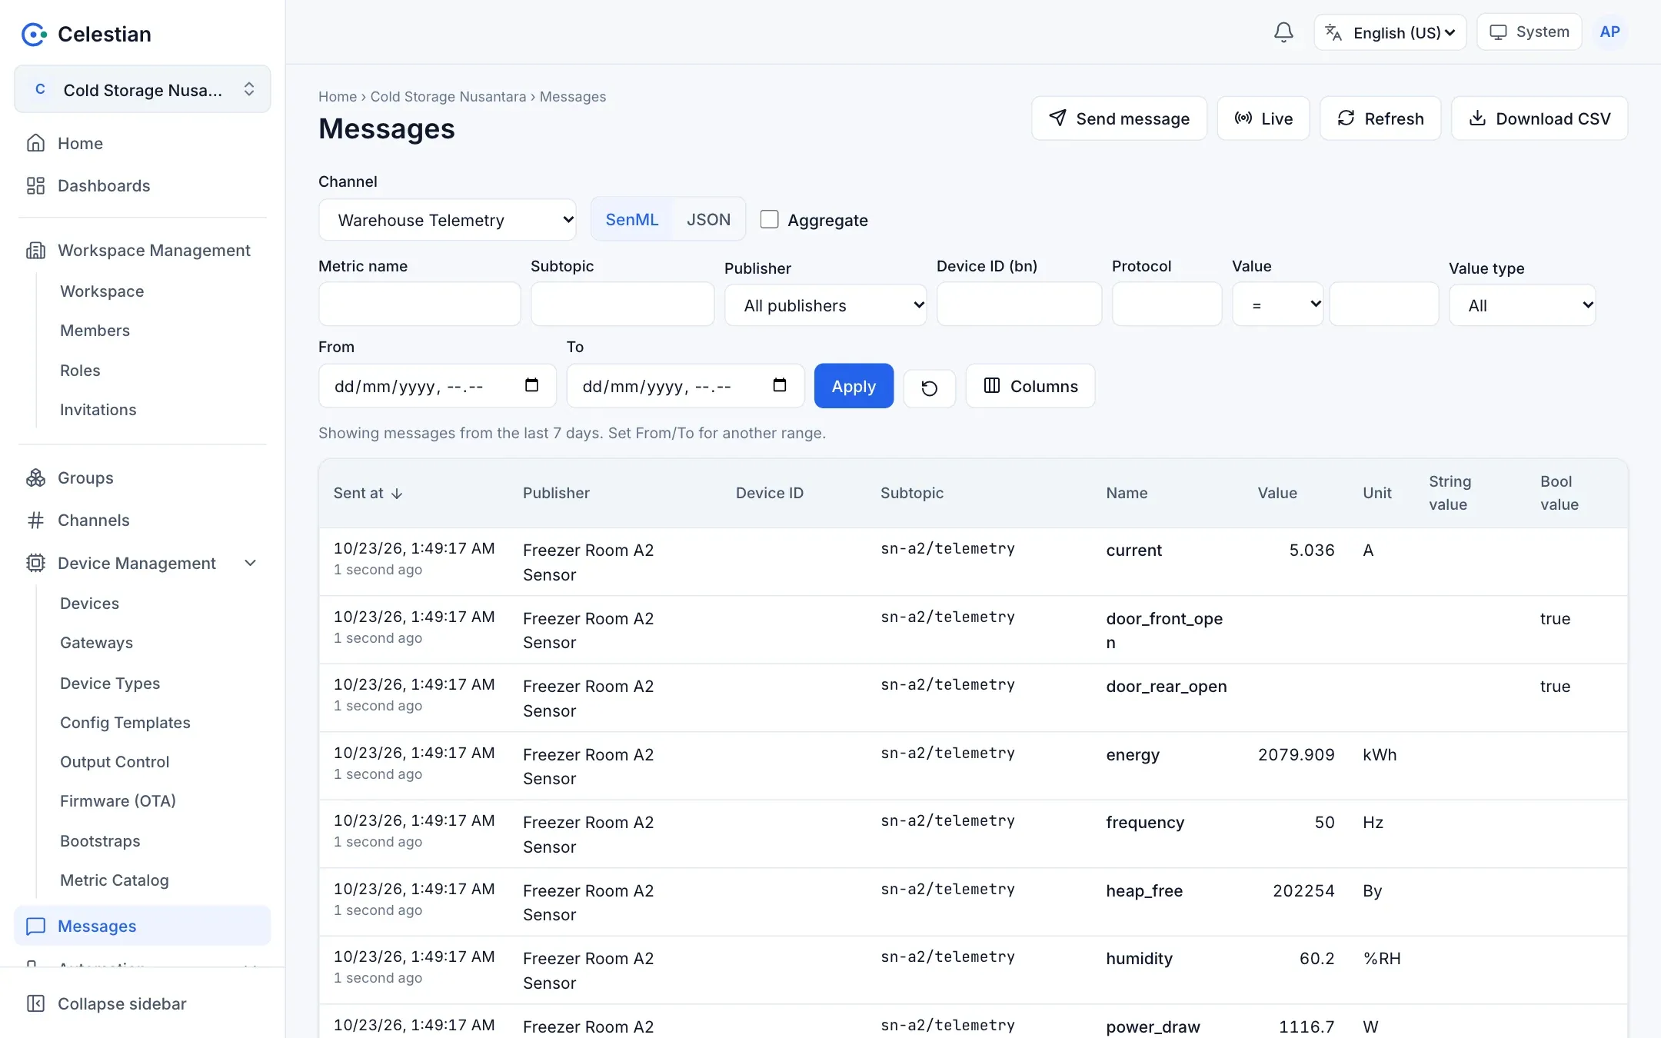Screen dimensions: 1661x1038
Task: Click the Channels hash icon
Action: pyautogui.click(x=35, y=521)
